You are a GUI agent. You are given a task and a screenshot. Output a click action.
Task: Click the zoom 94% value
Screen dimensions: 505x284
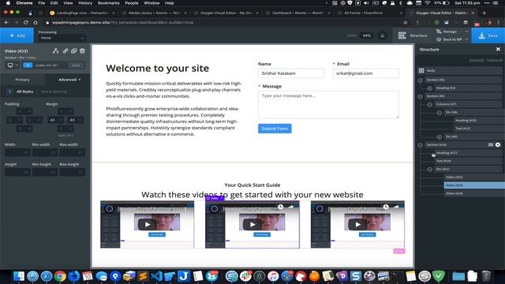click(367, 35)
